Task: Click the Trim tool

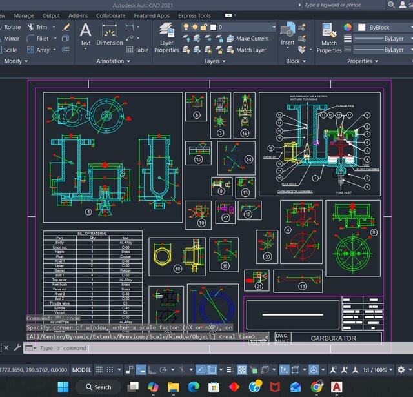Action: tap(38, 27)
